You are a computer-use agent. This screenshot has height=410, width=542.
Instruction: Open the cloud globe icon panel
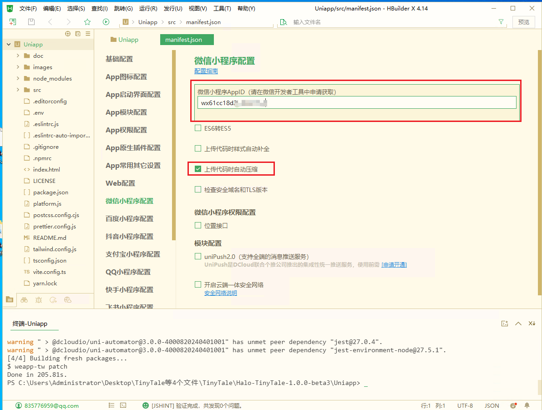pyautogui.click(x=68, y=300)
